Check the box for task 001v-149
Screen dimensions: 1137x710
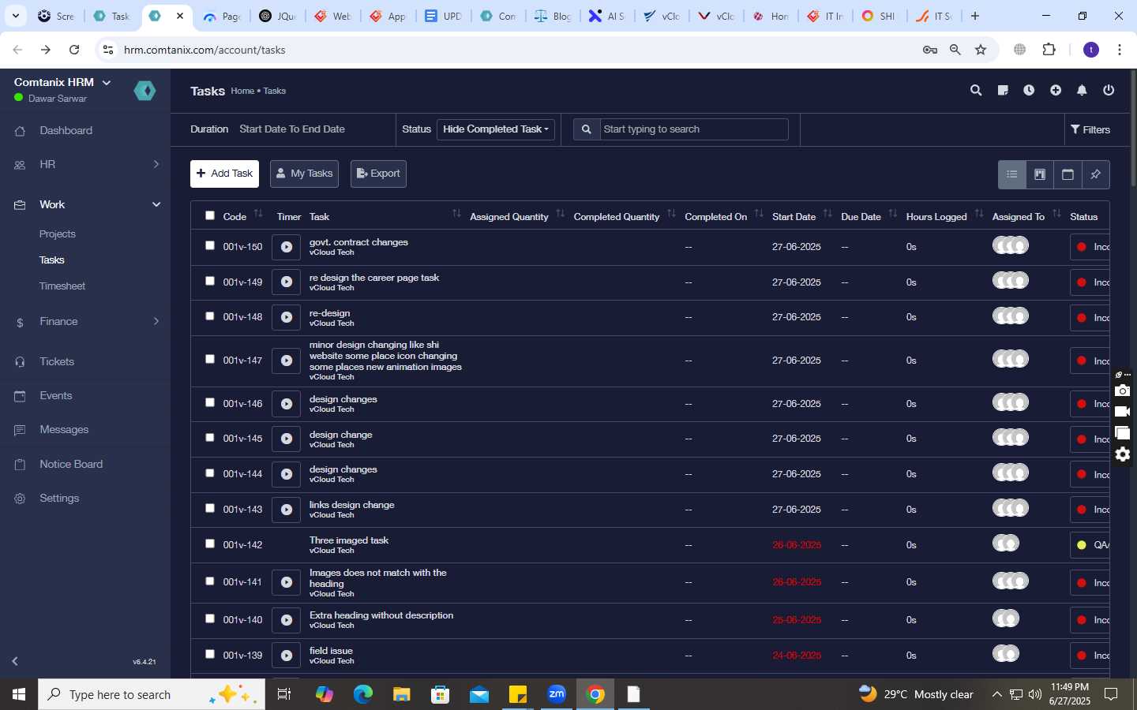point(210,281)
